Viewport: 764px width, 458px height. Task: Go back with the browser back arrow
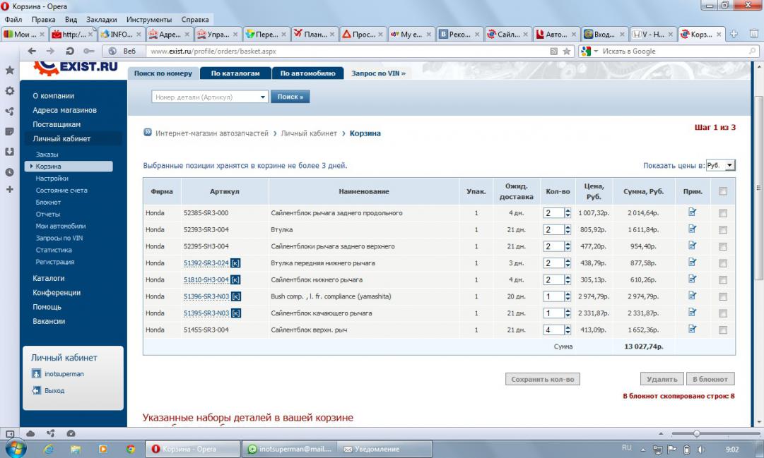pos(33,51)
